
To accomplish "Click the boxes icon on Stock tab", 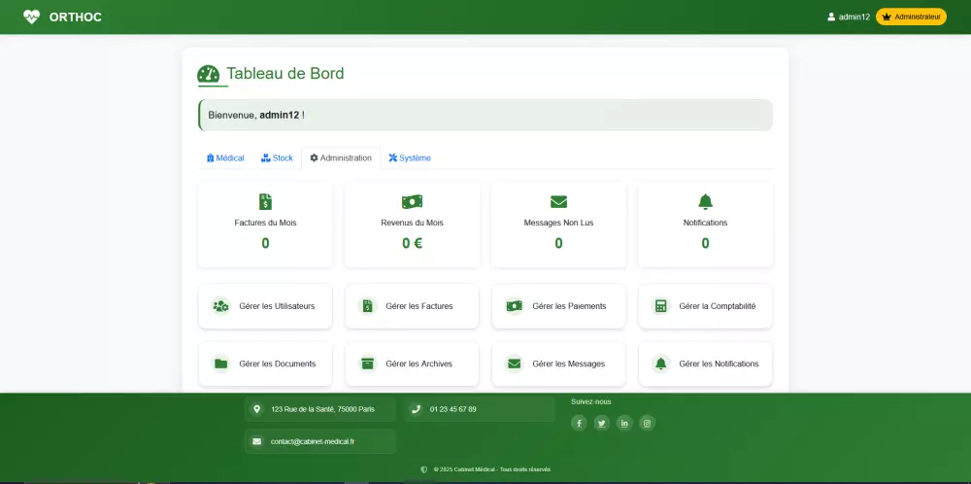I will [266, 158].
